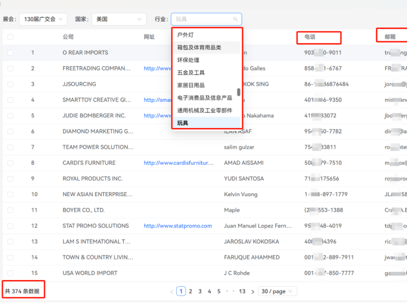Check the row for ROYAL PRODUCTS INC.

click(11, 179)
